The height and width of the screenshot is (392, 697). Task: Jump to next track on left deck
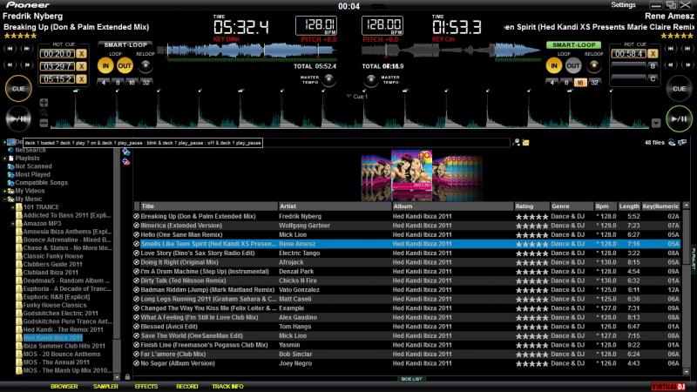click(27, 49)
